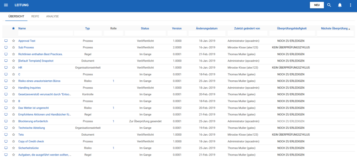This screenshot has height=158, width=357.
Task: Open the Empfohlene Aktionen und Handbücher link
Action: pos(45,115)
